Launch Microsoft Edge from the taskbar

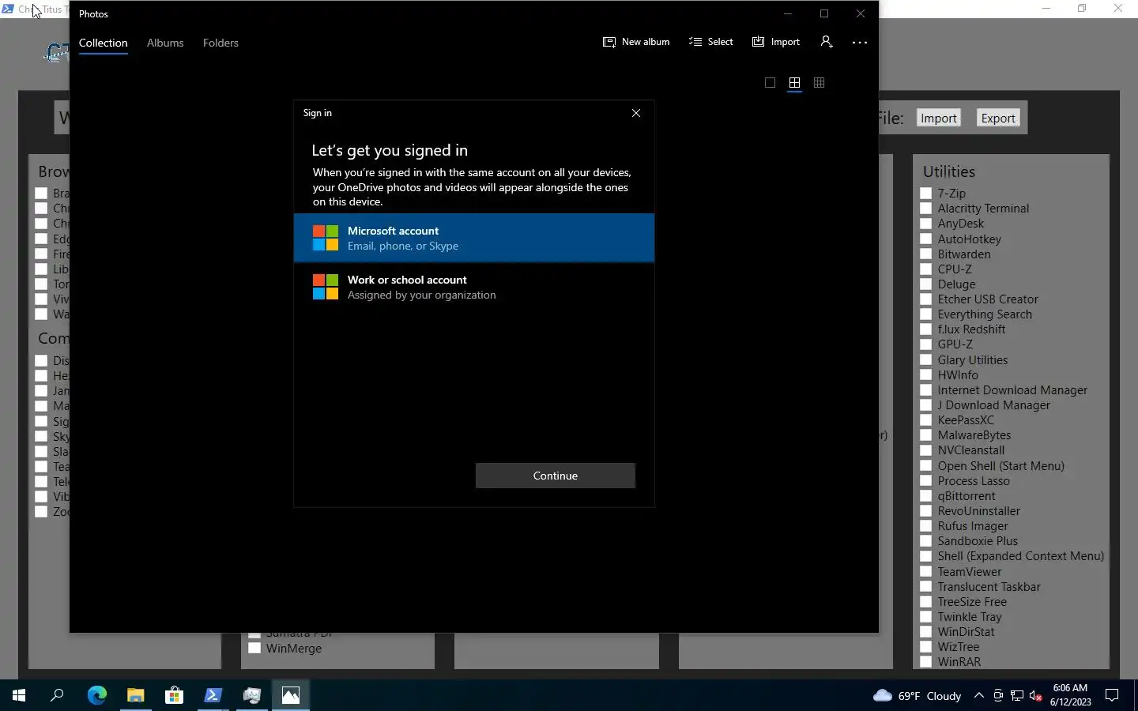click(x=96, y=695)
